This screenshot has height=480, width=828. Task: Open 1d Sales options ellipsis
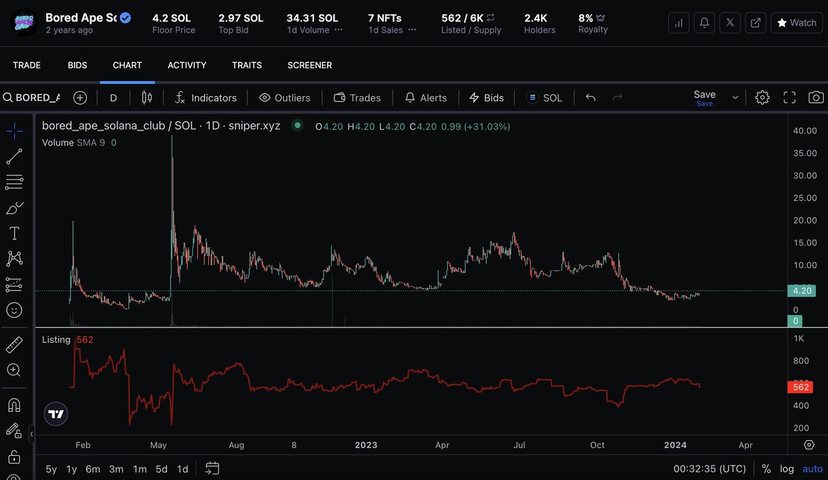click(x=412, y=30)
